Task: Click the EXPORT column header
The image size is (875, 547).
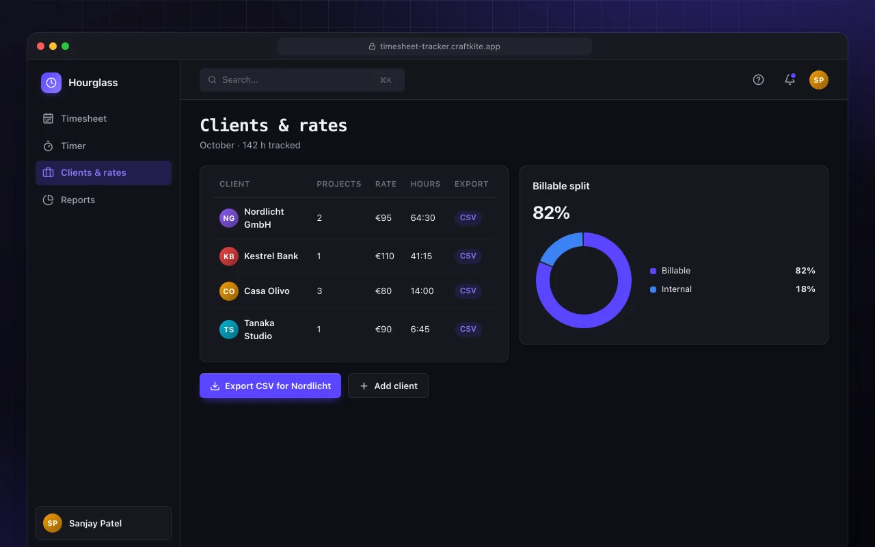Action: tap(472, 184)
